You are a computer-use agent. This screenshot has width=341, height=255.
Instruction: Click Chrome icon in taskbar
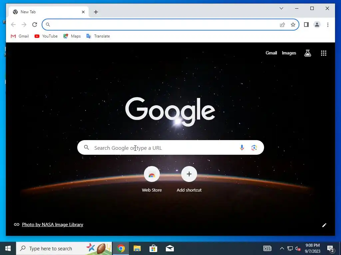click(x=121, y=248)
